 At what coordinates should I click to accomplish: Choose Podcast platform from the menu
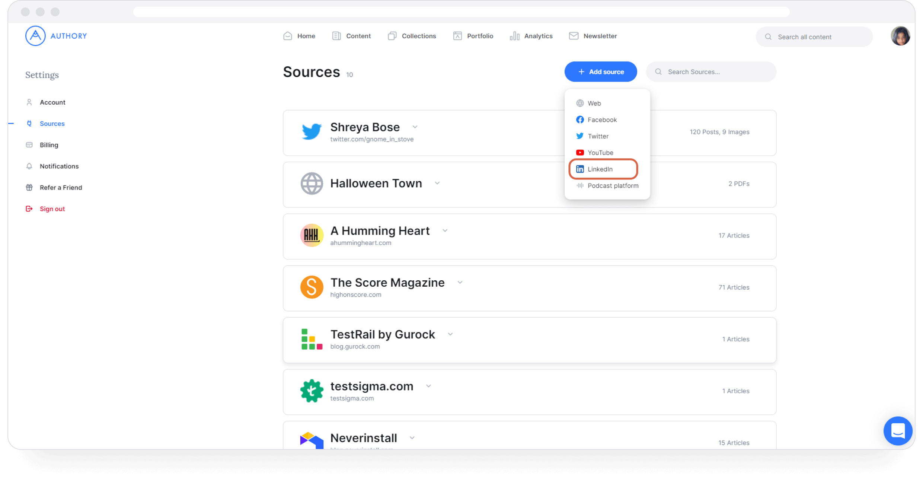click(607, 185)
